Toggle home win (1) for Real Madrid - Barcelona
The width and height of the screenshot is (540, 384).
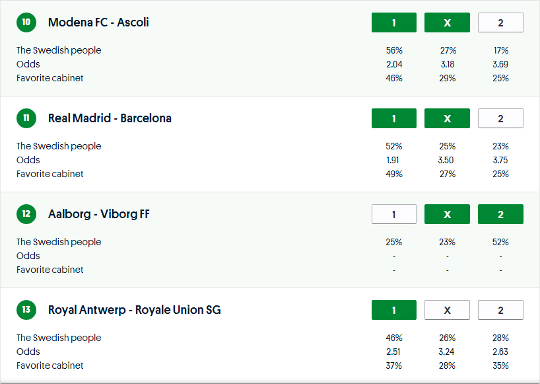point(394,118)
